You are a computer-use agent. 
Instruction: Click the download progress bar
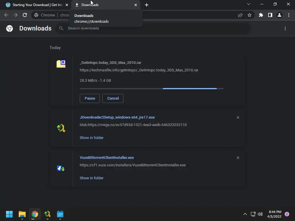click(152, 89)
